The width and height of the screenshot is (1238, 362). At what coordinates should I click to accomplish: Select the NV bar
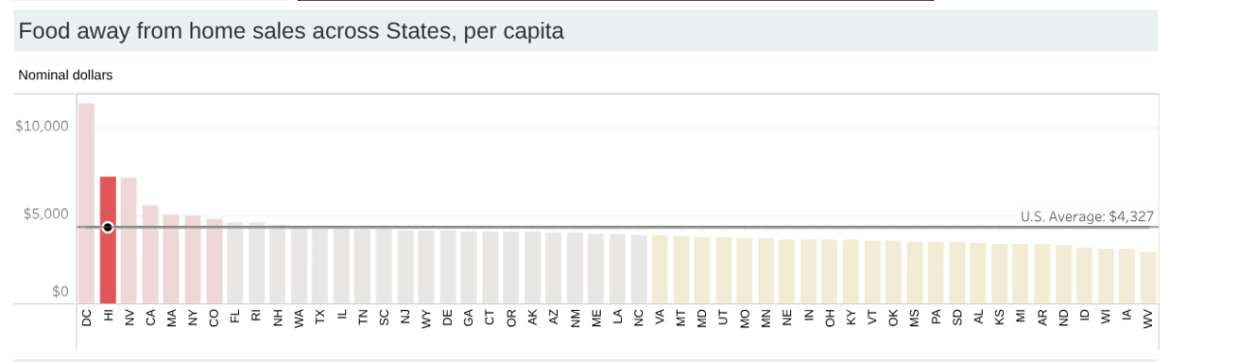tap(129, 240)
